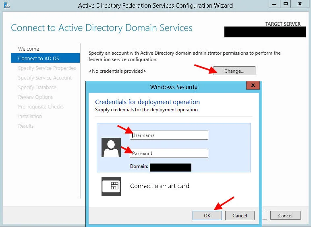Click the Supply credentials for deployment text
311x227 pixels.
coord(146,110)
